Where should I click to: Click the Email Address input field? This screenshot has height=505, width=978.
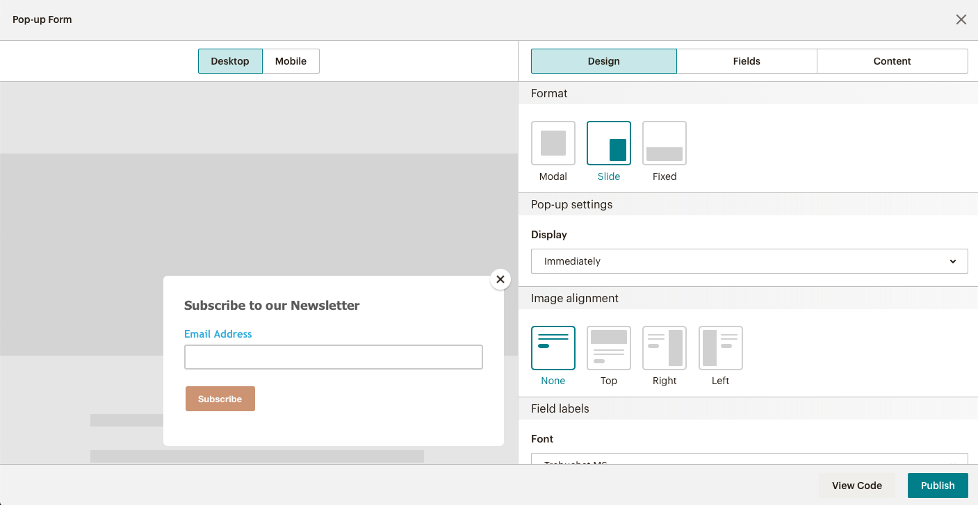click(x=333, y=357)
